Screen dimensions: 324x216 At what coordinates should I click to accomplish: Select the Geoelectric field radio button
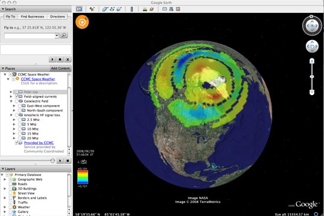pos(16,102)
